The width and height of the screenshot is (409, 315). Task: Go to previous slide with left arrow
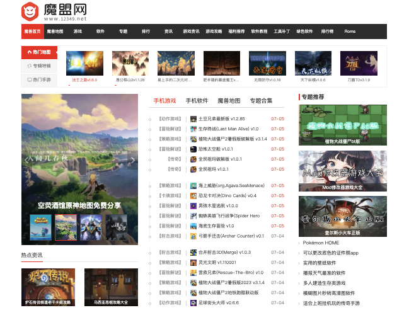coord(26,160)
